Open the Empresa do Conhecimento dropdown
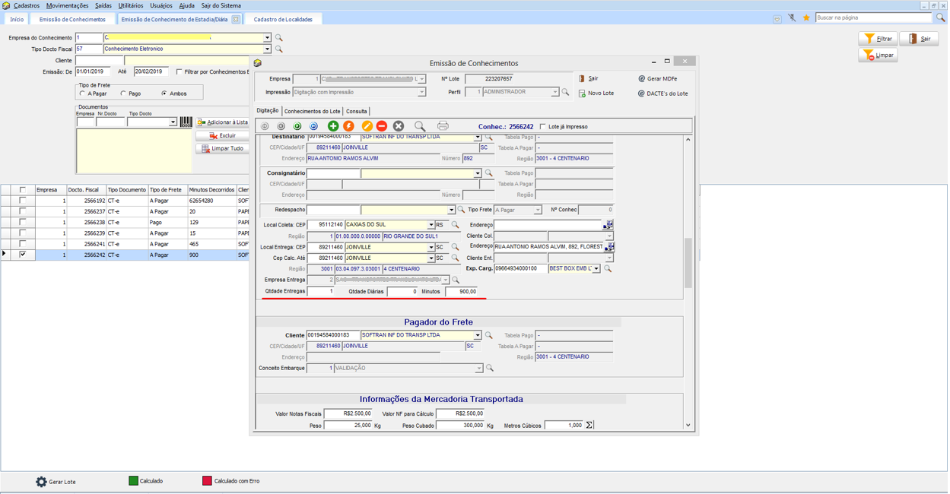950x494 pixels. (267, 37)
